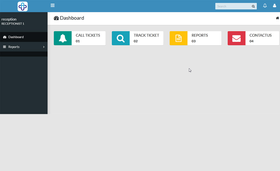280x171 pixels.
Task: Open Reports menu in the sidebar
Action: [14, 47]
